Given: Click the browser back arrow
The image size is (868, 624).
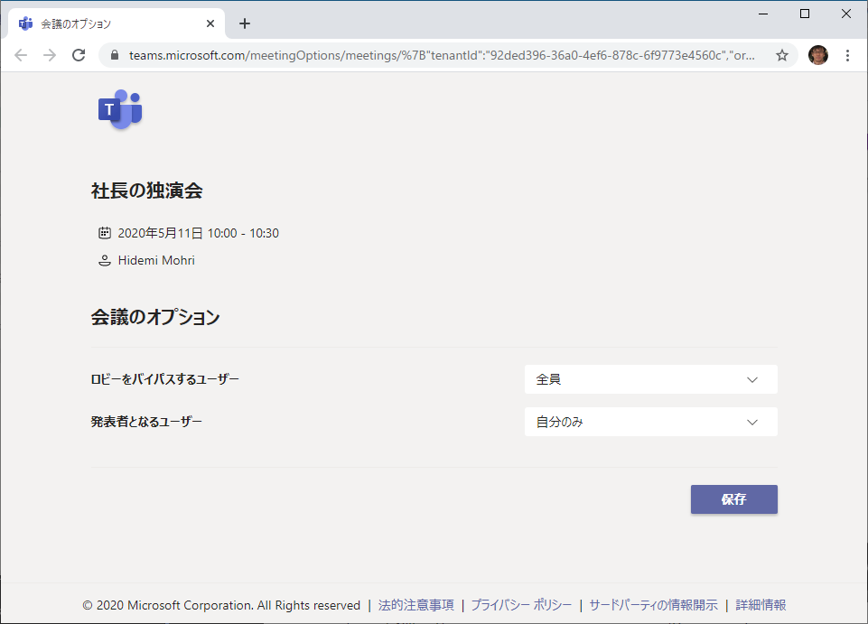Looking at the screenshot, I should click(x=21, y=55).
